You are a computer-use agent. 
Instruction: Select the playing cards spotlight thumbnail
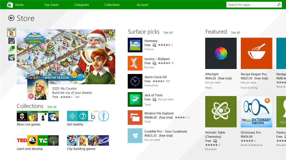pyautogui.click(x=11, y=57)
